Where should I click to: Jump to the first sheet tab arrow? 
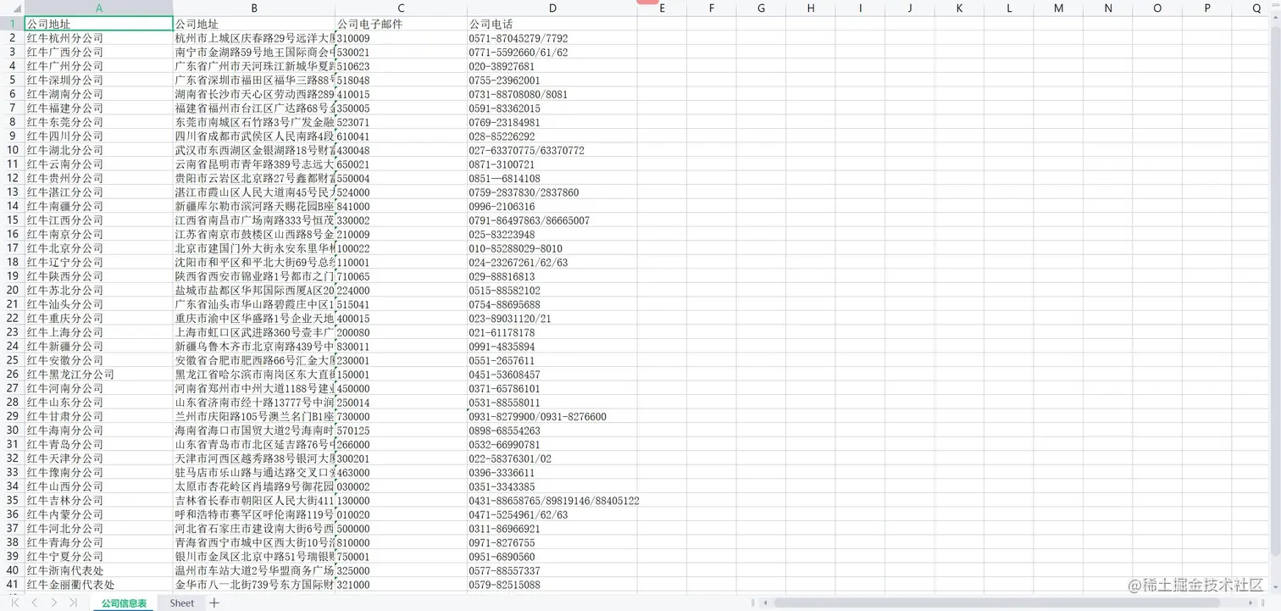15,603
